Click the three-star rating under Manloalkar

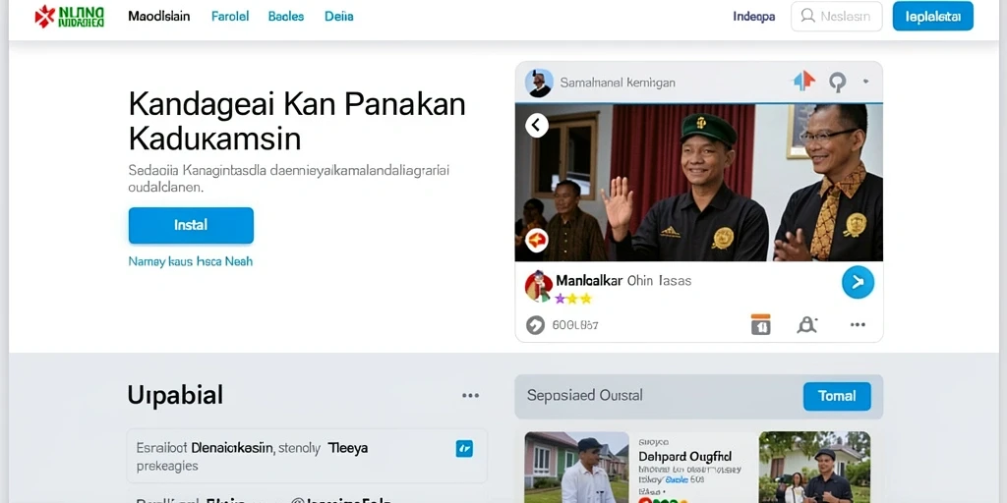(573, 299)
